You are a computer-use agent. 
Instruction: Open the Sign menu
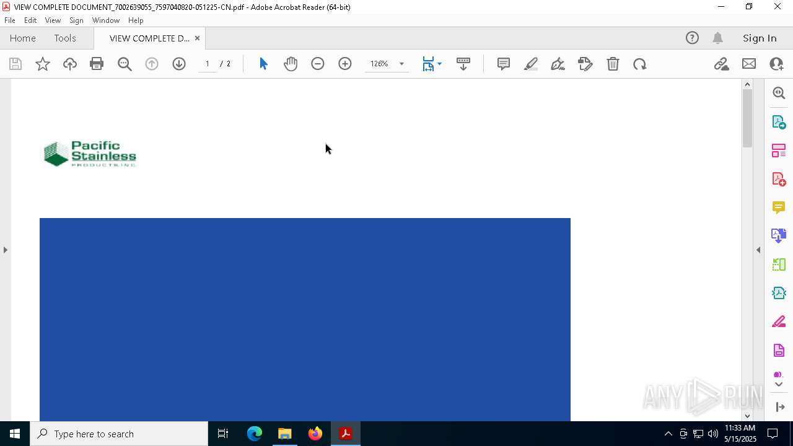click(76, 20)
